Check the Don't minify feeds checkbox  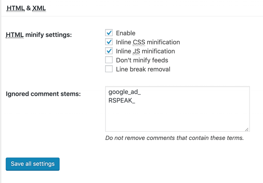109,60
